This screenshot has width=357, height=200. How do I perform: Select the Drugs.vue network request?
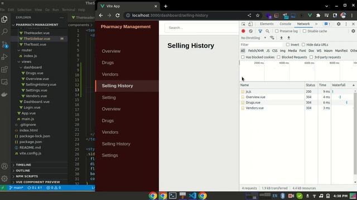click(253, 102)
